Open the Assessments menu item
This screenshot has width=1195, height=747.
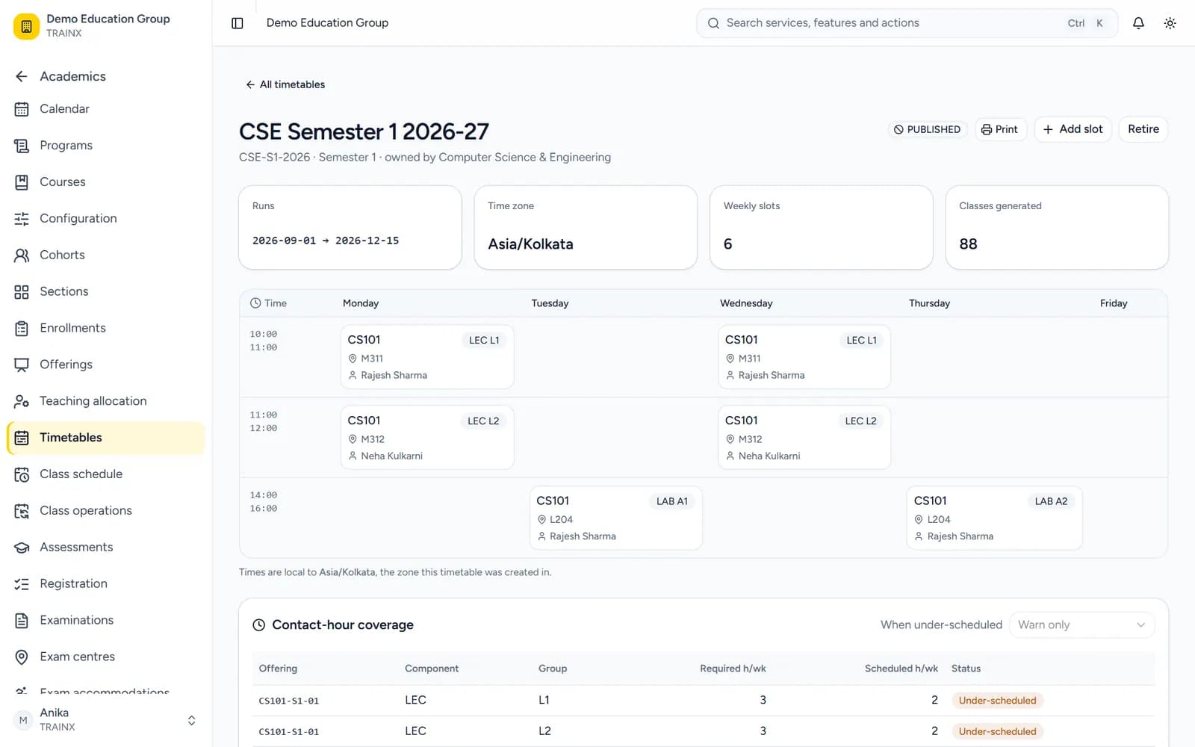tap(106, 548)
